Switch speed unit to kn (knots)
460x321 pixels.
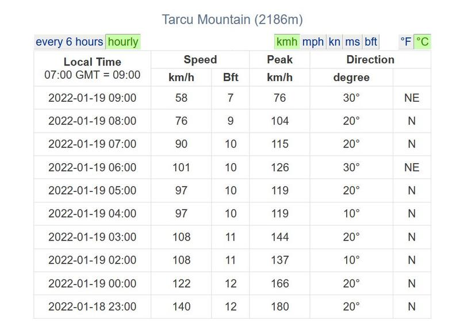334,42
